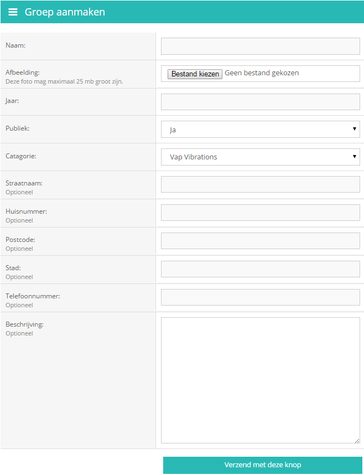Choose a file with Bestand kiezen
This screenshot has width=364, height=475.
coord(195,74)
